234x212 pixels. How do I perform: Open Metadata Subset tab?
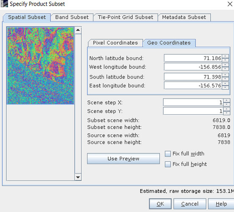pyautogui.click(x=184, y=17)
